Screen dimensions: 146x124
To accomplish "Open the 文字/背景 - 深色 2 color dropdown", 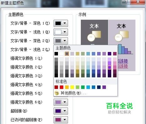I will coord(61,41).
